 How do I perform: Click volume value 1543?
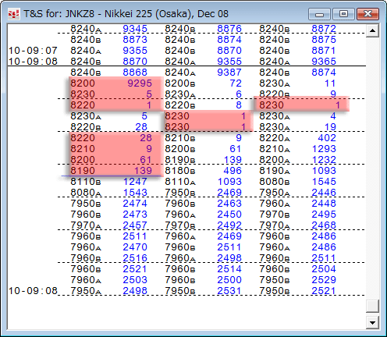coord(135,193)
